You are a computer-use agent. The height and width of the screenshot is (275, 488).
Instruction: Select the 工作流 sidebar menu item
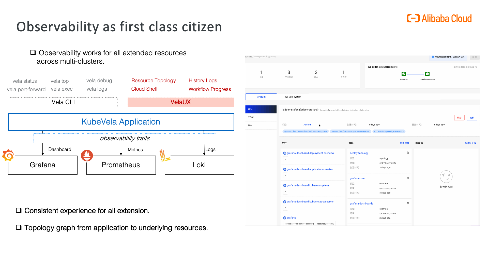[x=261, y=117]
